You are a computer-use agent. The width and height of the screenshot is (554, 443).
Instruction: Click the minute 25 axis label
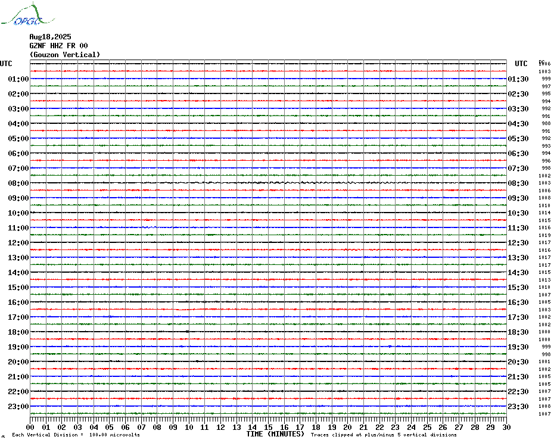tap(427, 428)
